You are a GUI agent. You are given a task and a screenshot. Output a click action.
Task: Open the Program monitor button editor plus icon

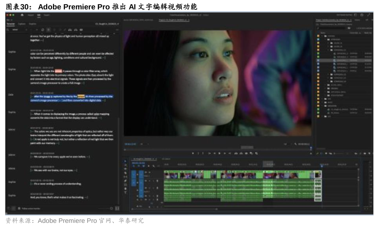click(311, 153)
